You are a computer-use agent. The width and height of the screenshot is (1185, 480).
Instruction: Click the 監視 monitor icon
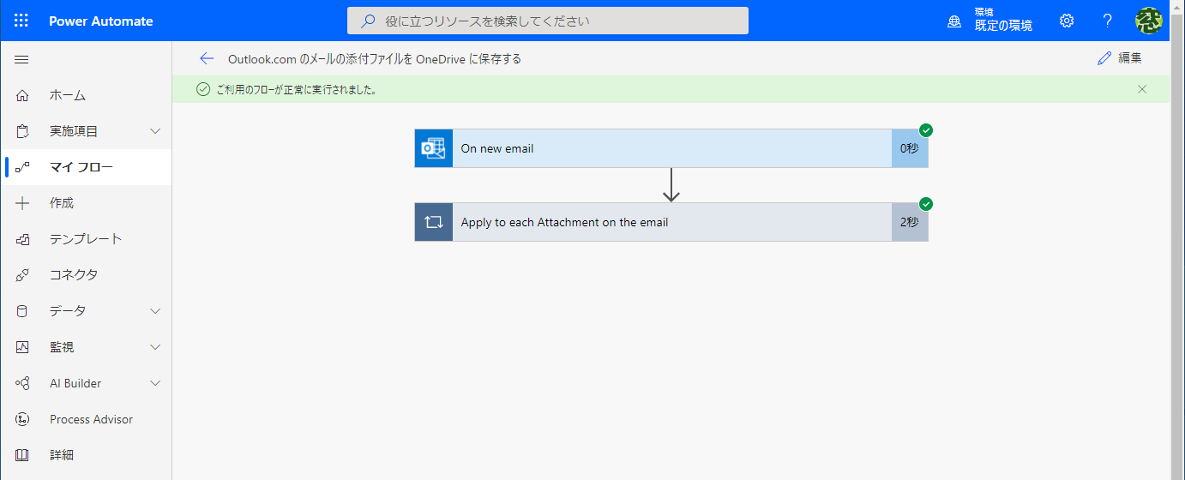pyautogui.click(x=22, y=347)
